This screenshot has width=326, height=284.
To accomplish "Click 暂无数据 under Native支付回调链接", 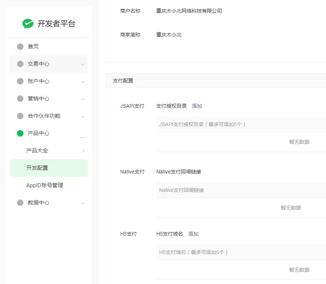I will (x=291, y=208).
